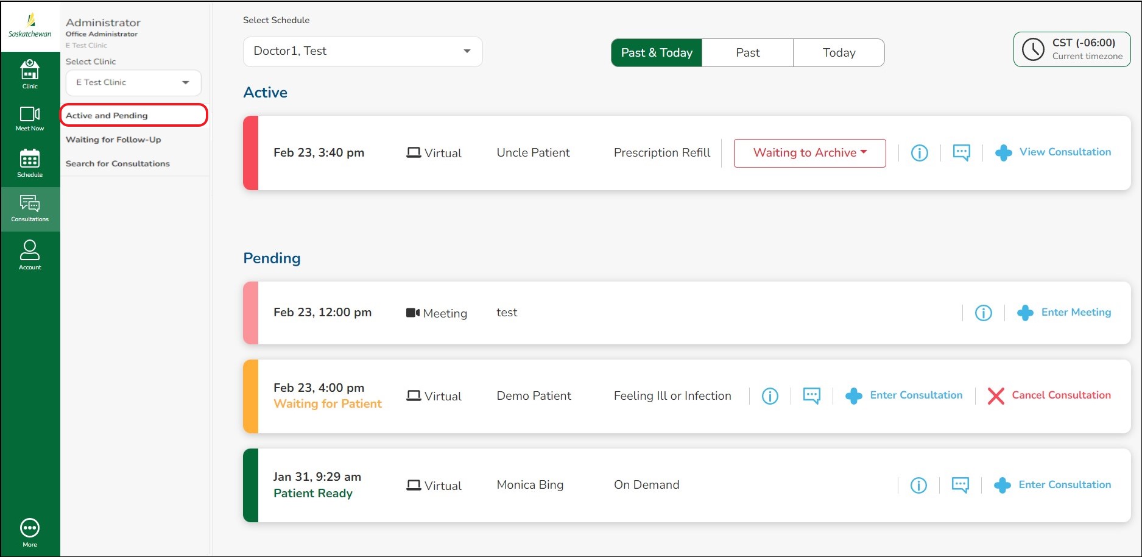Start a Meet Now video session
The image size is (1142, 557).
30,118
